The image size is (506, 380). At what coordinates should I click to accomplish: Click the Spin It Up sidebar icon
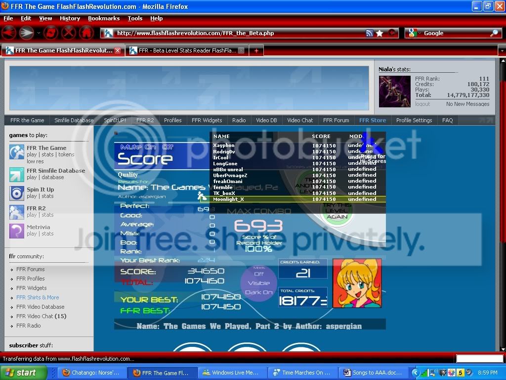17,193
